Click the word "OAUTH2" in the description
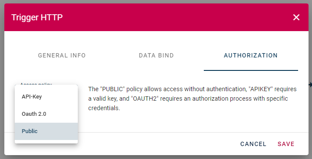 point(145,99)
